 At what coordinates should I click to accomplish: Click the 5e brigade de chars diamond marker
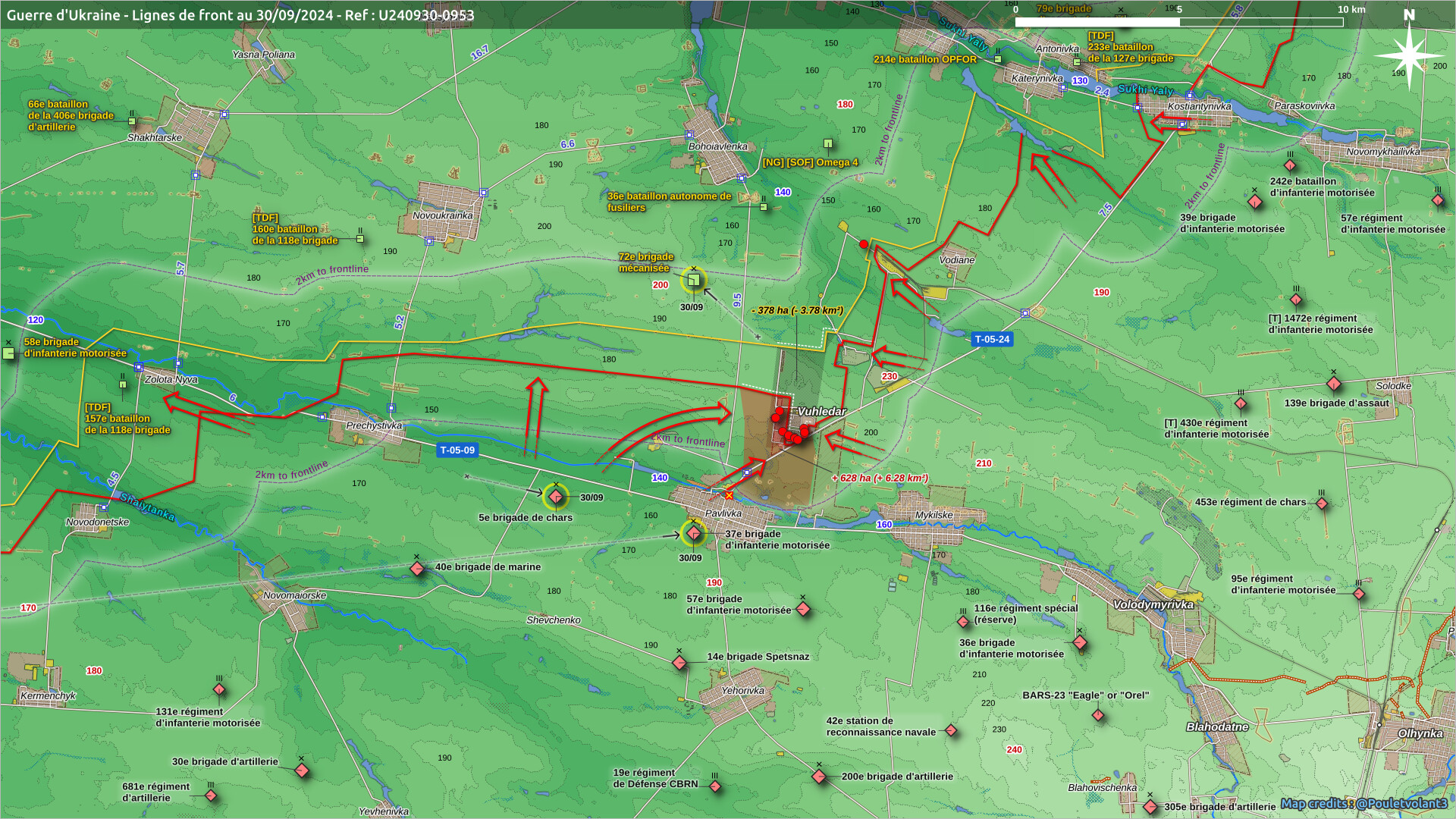(x=556, y=497)
